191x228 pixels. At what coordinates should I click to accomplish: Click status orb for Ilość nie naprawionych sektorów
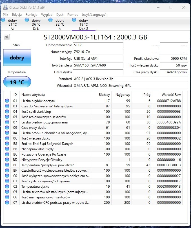[7, 197]
